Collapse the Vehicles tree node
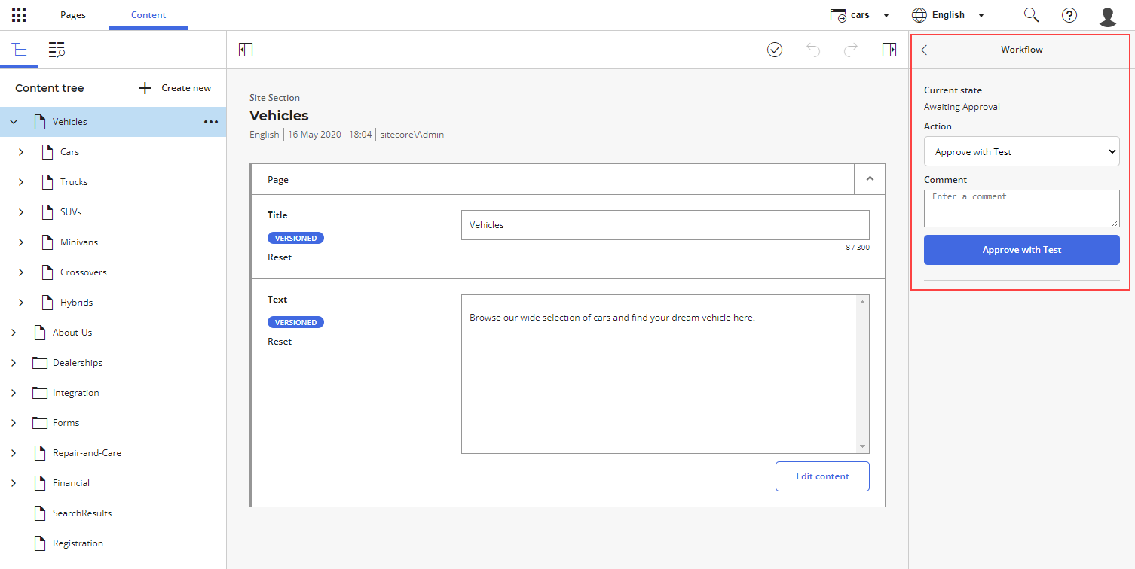This screenshot has width=1135, height=569. point(14,122)
